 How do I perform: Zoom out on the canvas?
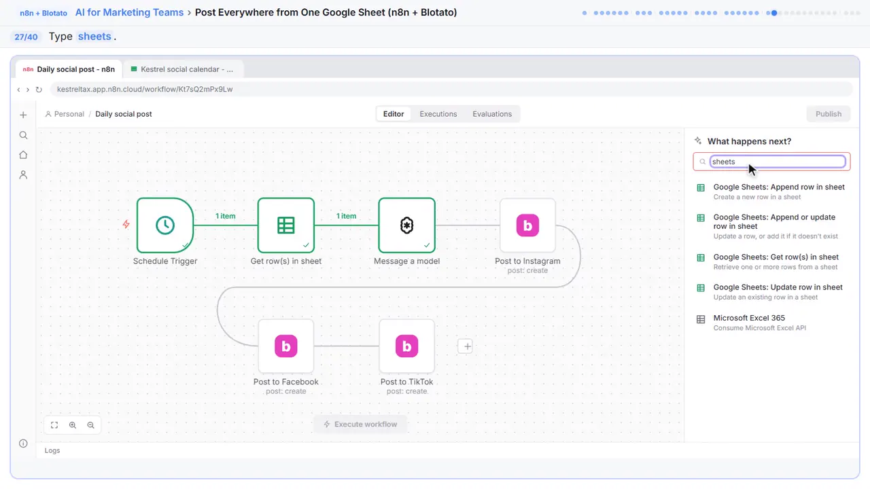point(90,425)
